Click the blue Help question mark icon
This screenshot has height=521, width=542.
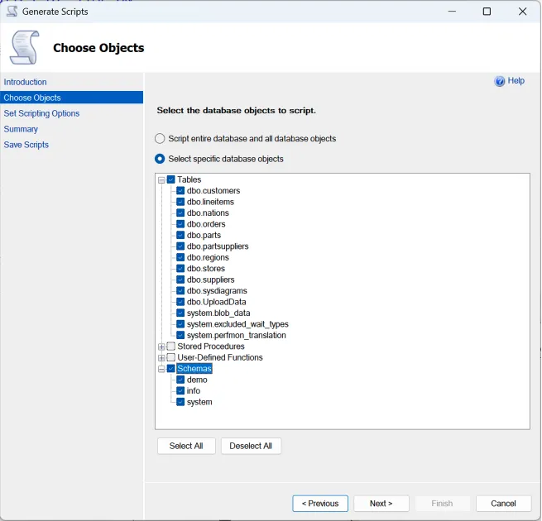(x=500, y=81)
